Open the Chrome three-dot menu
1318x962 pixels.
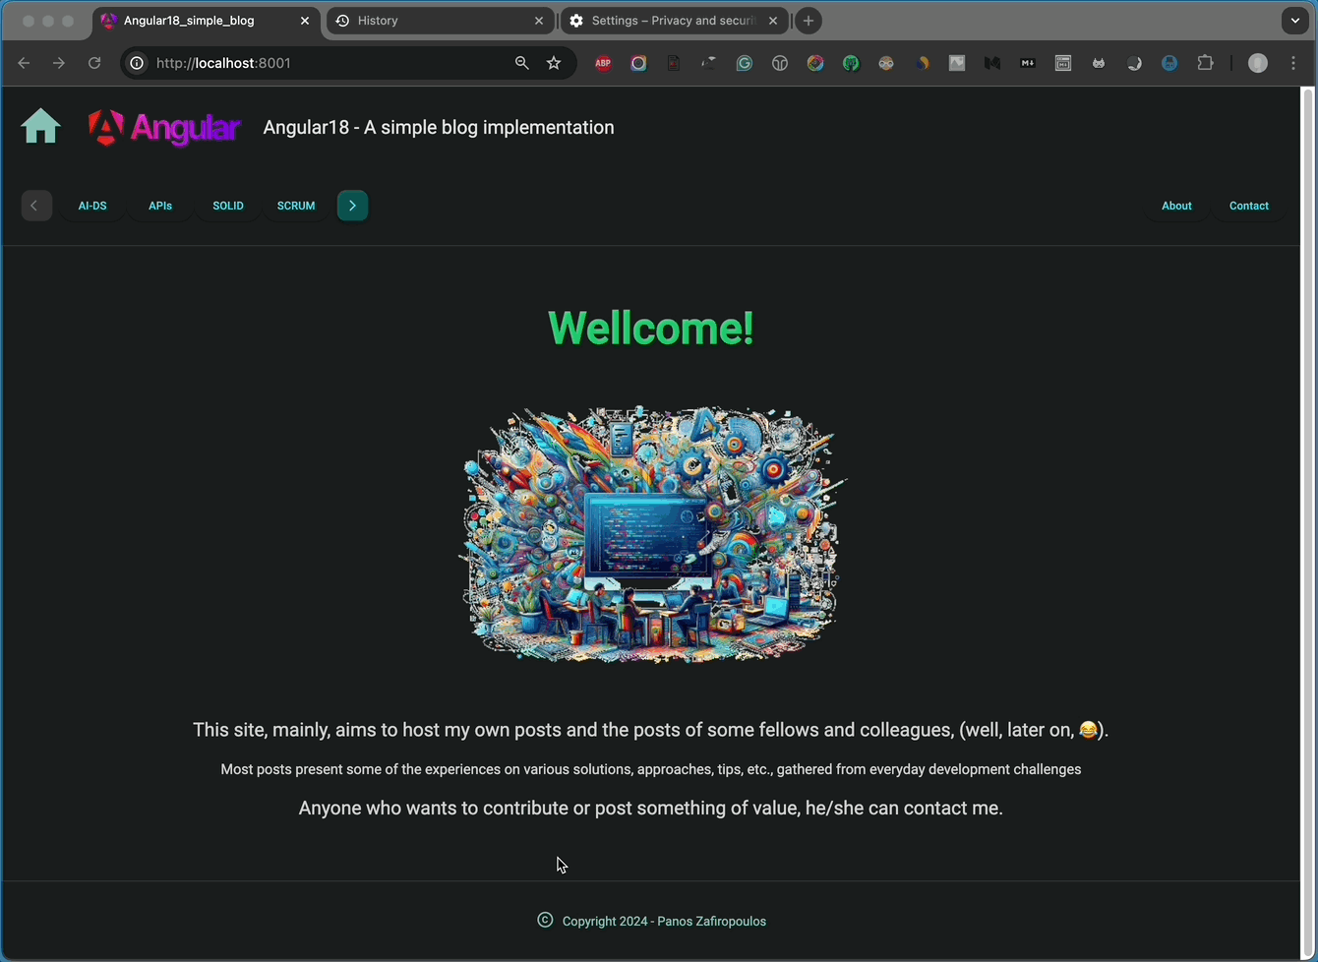[1293, 63]
